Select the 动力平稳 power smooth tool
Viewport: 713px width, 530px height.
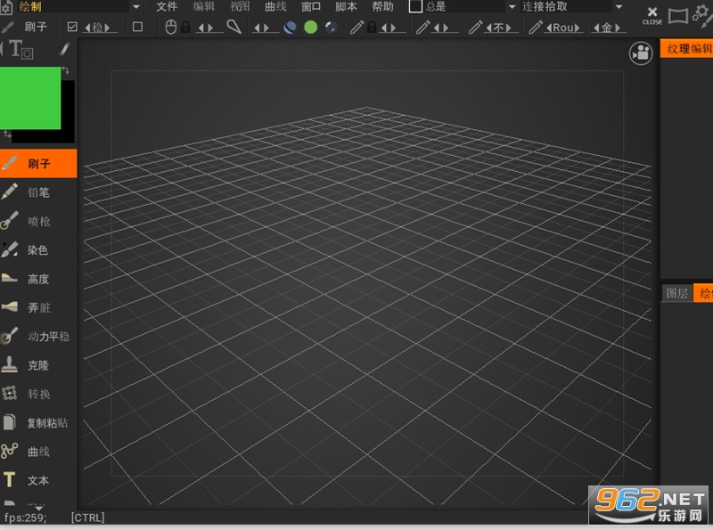tap(38, 337)
